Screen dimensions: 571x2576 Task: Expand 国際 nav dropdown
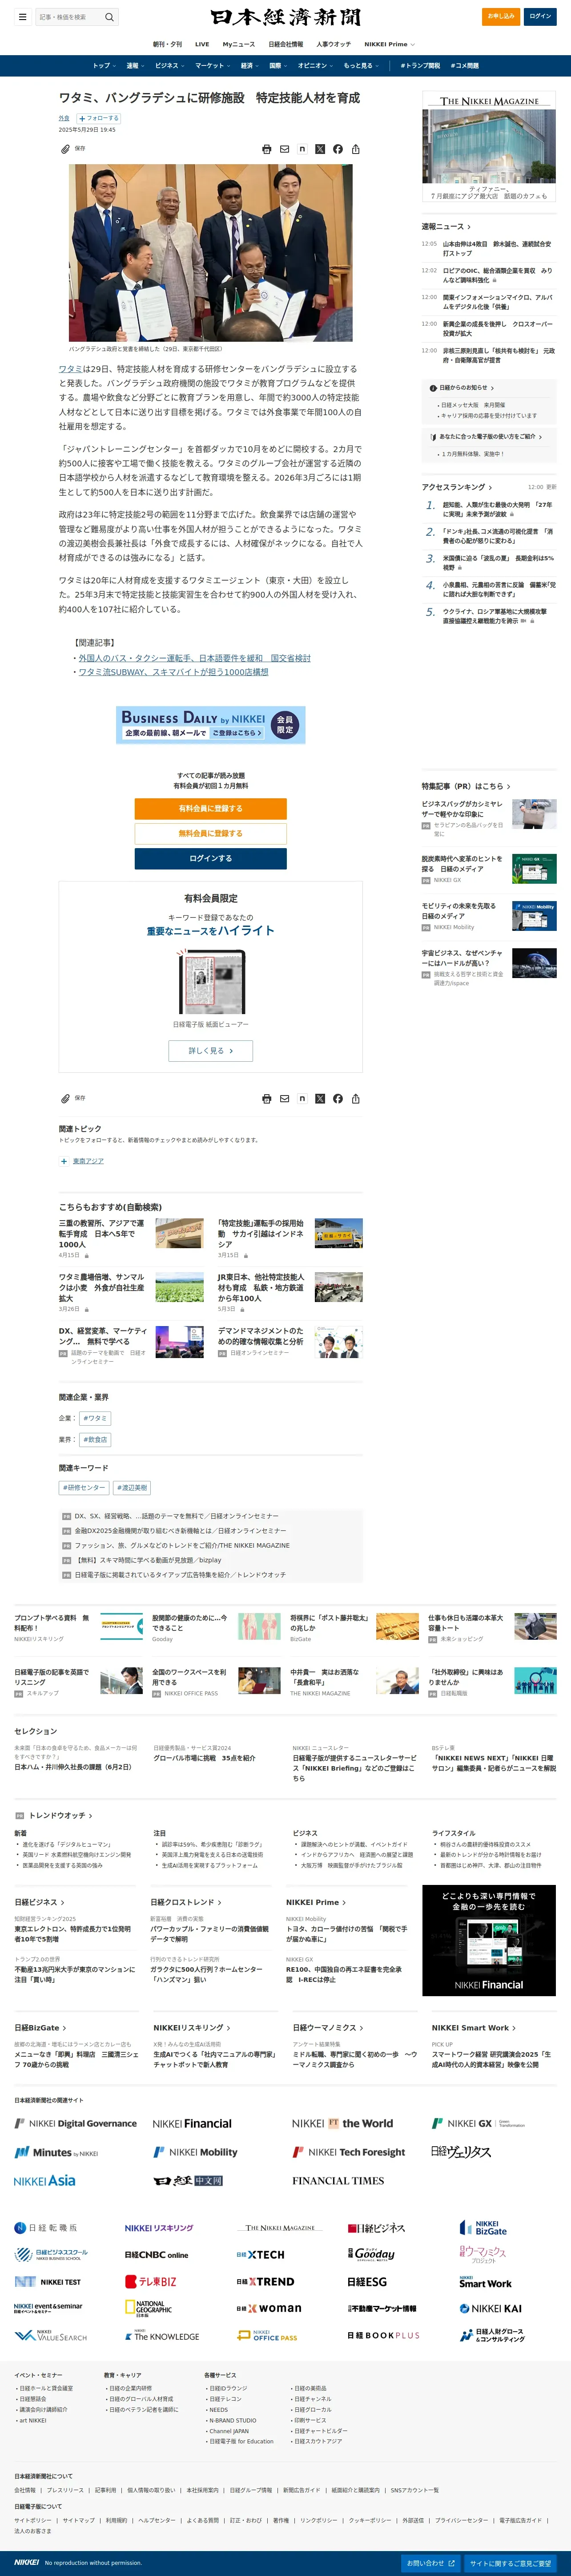tap(278, 66)
